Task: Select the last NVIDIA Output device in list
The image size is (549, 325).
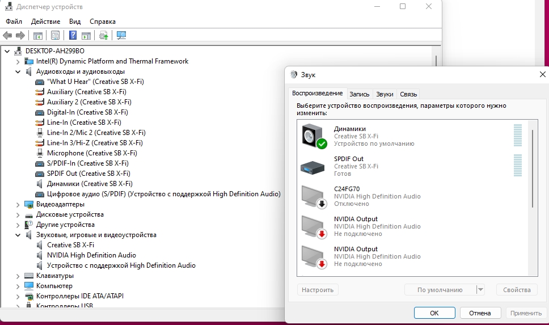Action: (x=412, y=256)
